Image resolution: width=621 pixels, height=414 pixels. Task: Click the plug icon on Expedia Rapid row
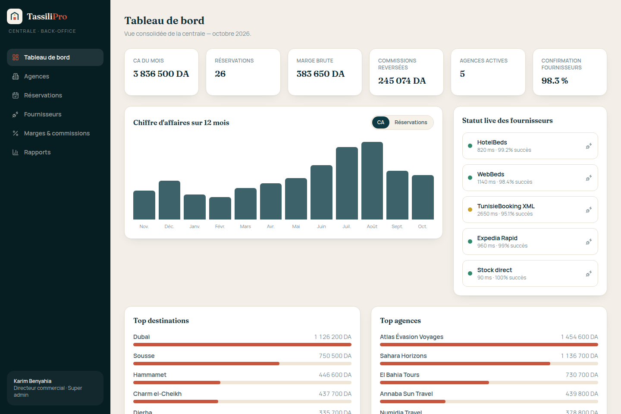coord(589,241)
